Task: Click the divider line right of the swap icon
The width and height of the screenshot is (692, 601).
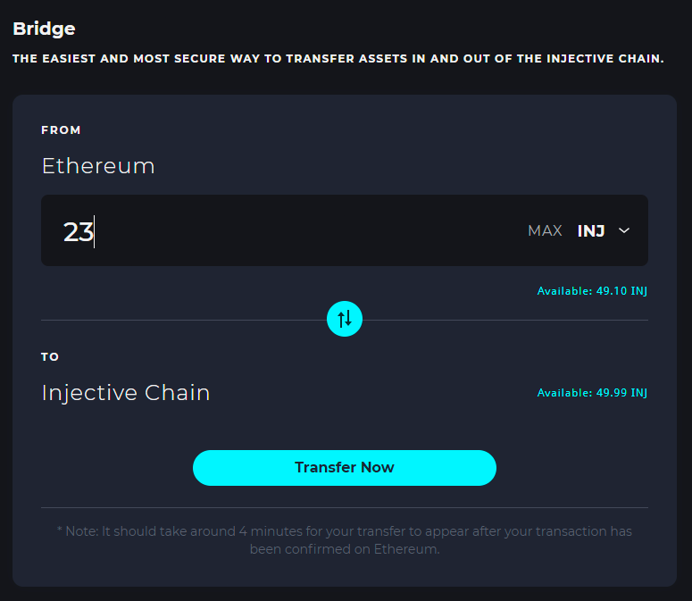Action: (x=505, y=320)
